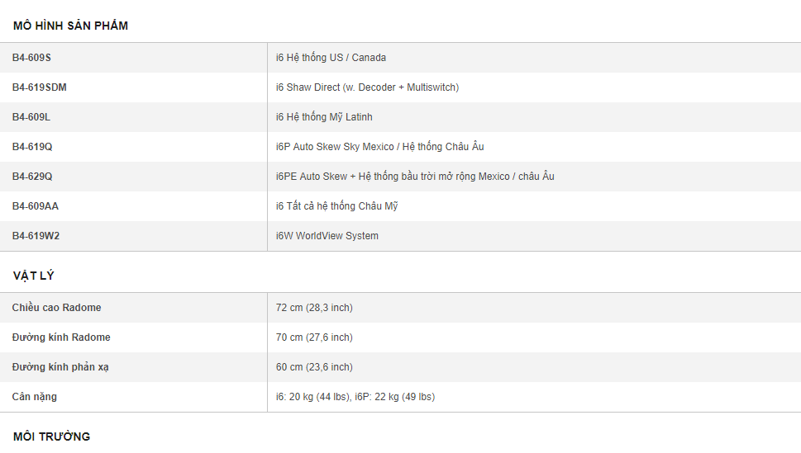Click the i6 Hệ thống US / Canada description
Image resolution: width=801 pixels, height=453 pixels.
(331, 58)
